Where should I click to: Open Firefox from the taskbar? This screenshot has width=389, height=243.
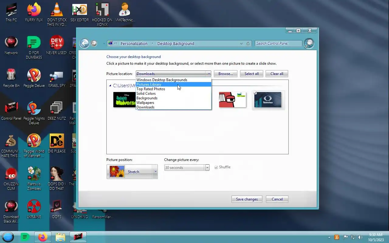(x=43, y=237)
